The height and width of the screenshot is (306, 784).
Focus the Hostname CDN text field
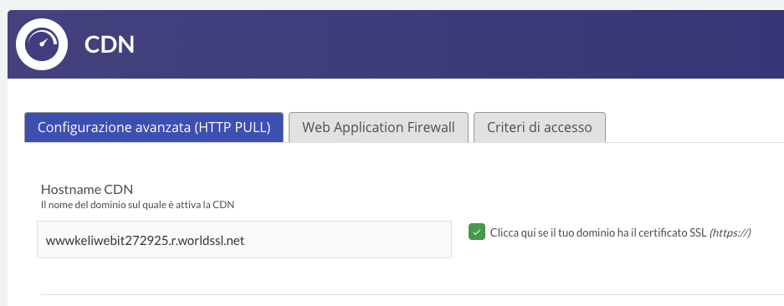tap(244, 239)
